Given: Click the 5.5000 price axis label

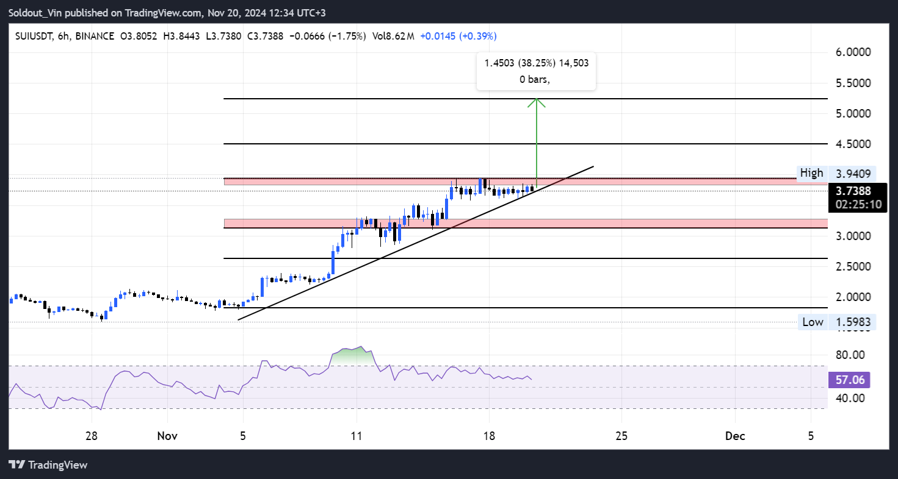Looking at the screenshot, I should [x=853, y=83].
